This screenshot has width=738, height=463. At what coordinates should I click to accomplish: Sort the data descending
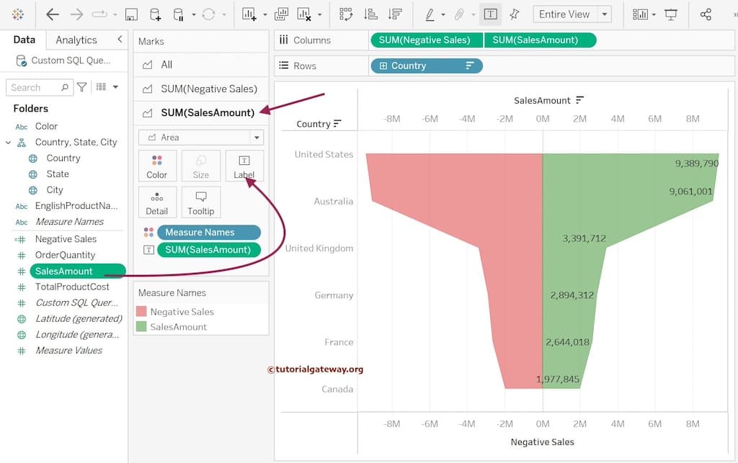coord(396,13)
